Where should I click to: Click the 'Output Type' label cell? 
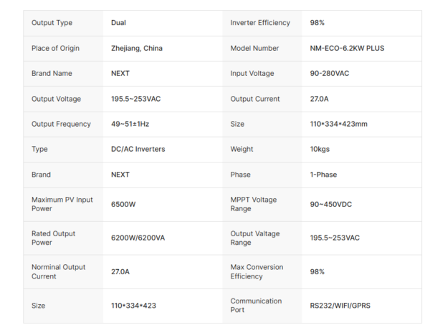(x=52, y=23)
